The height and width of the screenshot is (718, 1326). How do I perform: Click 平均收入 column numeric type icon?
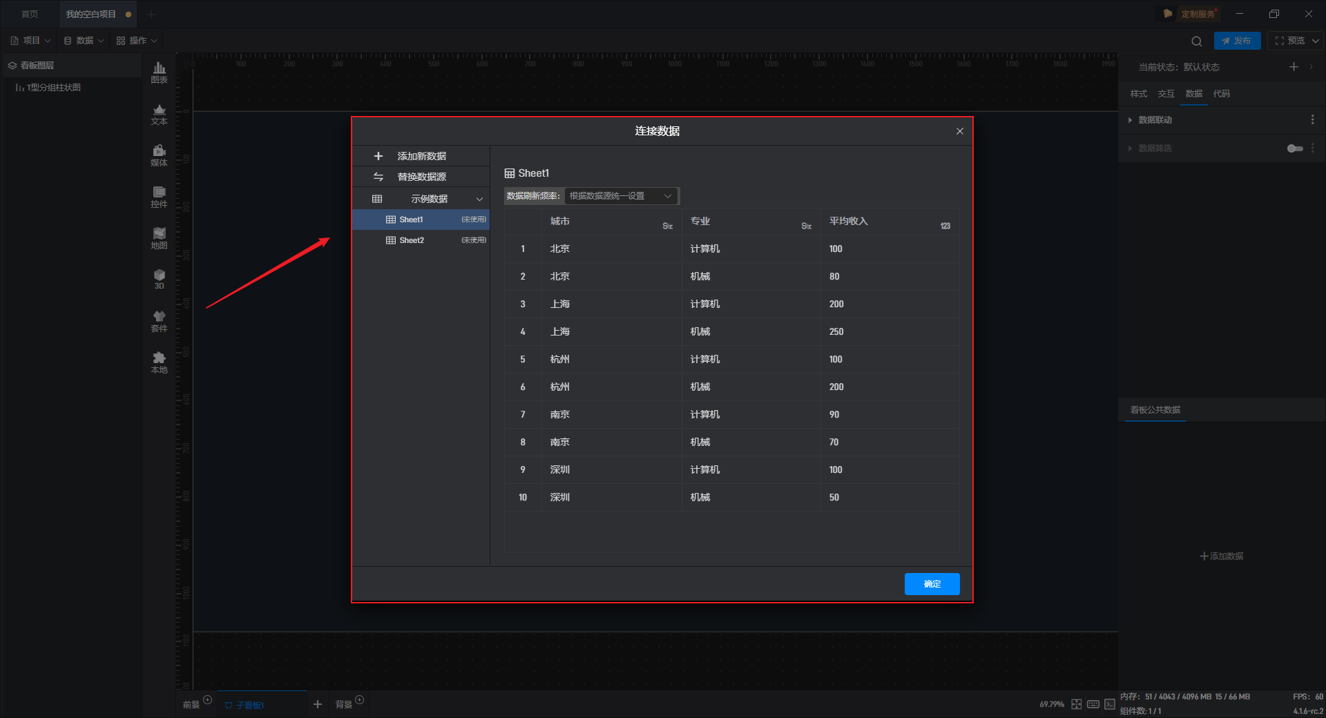[945, 226]
